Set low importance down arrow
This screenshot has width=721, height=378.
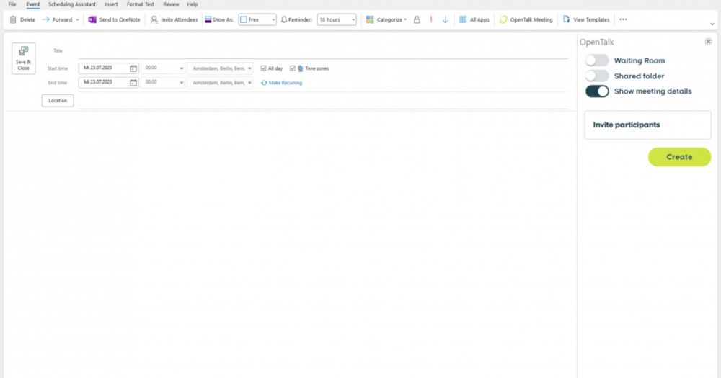[445, 19]
